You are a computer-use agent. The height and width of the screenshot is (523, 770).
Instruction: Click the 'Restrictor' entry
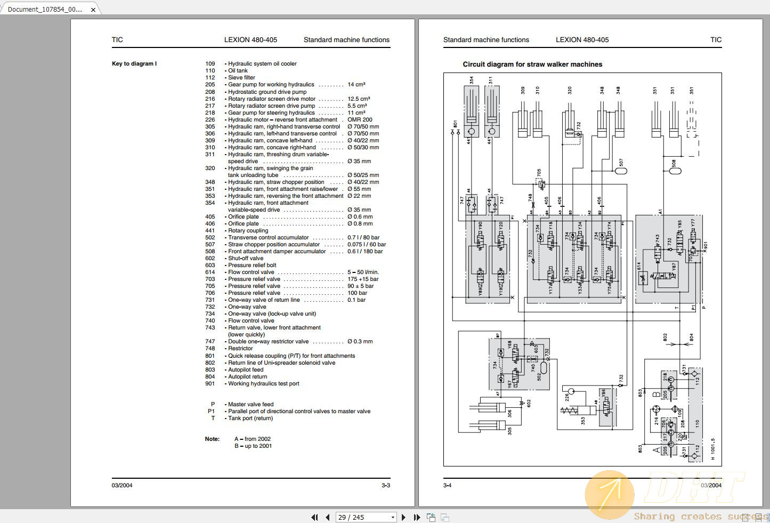pyautogui.click(x=240, y=348)
